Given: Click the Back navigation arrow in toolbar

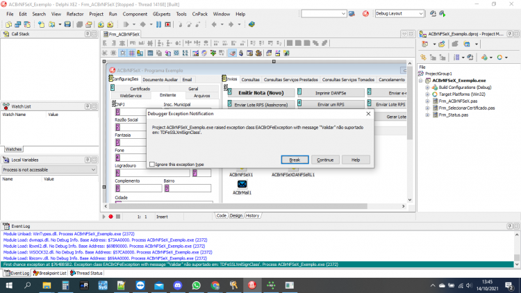Looking at the screenshot, I should [x=214, y=24].
